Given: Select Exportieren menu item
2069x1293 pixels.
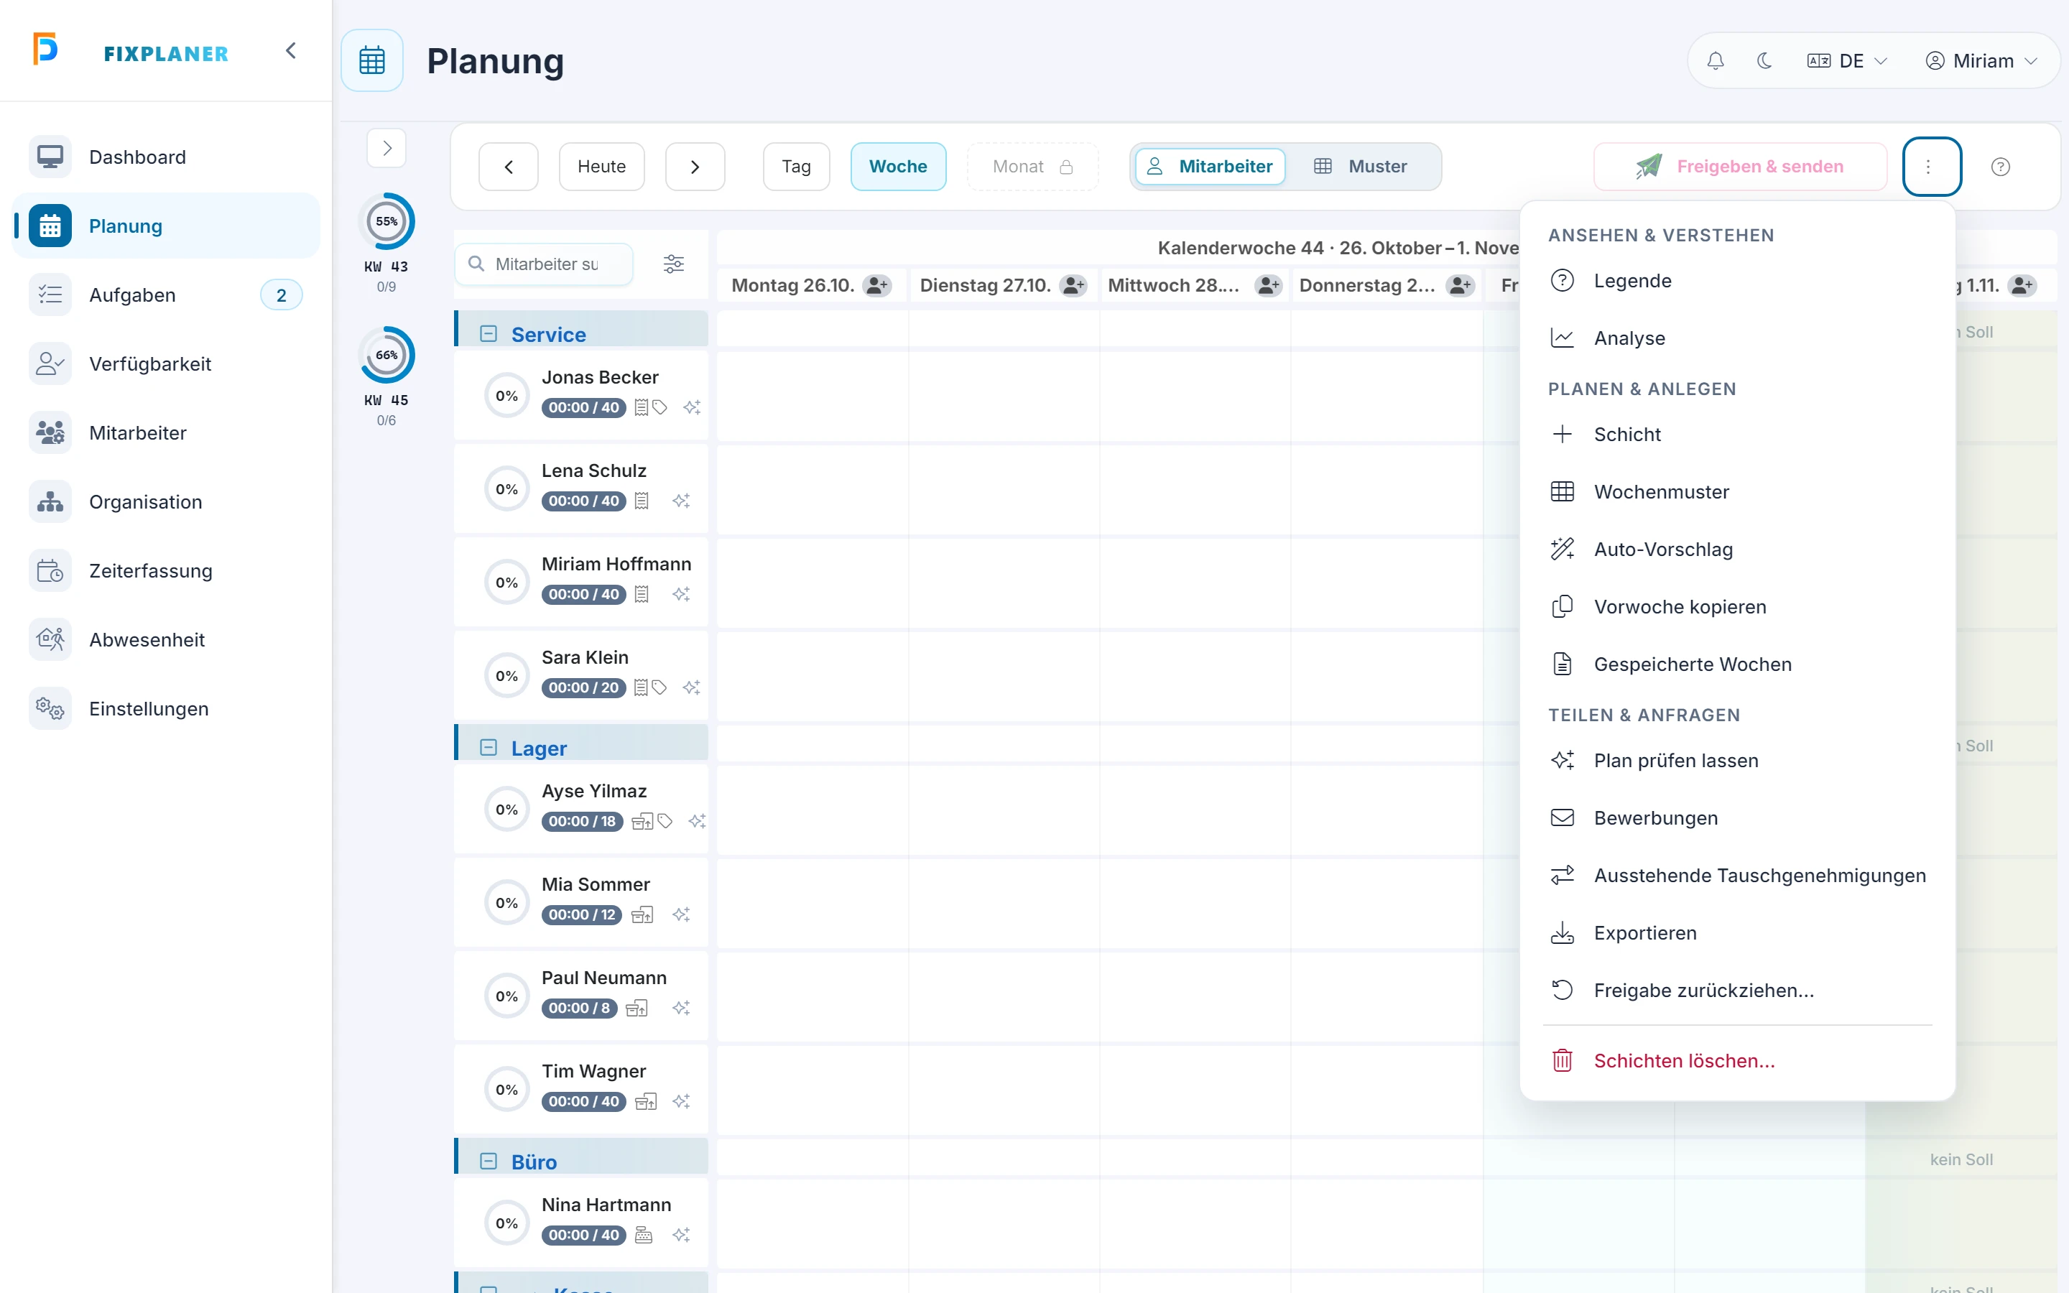Looking at the screenshot, I should (1737, 933).
